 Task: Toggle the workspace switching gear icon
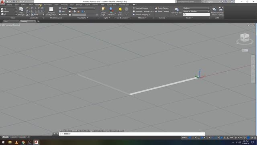tap(236, 138)
